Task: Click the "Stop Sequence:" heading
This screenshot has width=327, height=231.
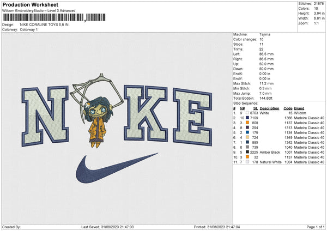Action: 246,103
